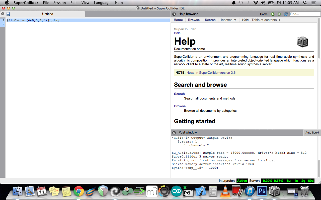Image resolution: width=321 pixels, height=200 pixels.
Task: Open Finder from the dock
Action: [18, 191]
